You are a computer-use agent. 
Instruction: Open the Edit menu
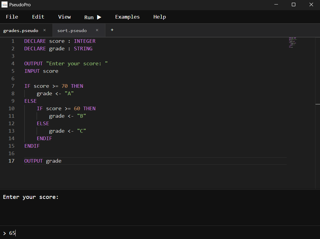tap(38, 17)
